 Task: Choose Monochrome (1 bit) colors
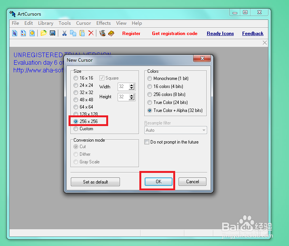pos(168,78)
